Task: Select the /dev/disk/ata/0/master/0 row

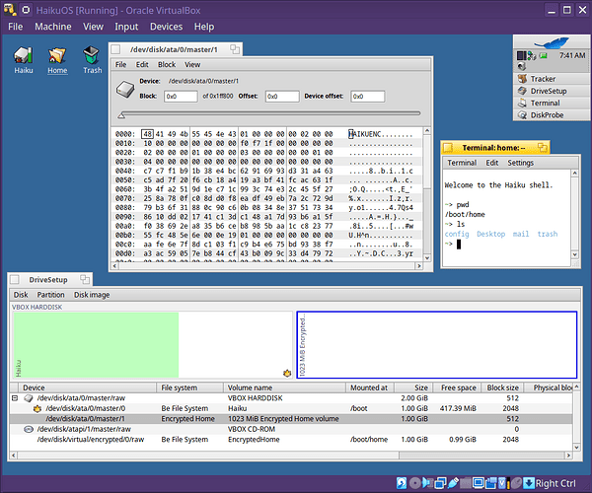Action: [291, 408]
